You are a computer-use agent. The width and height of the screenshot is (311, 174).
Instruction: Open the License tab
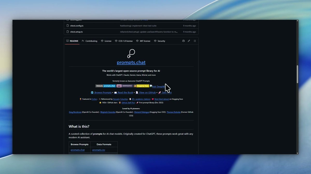pyautogui.click(x=106, y=41)
